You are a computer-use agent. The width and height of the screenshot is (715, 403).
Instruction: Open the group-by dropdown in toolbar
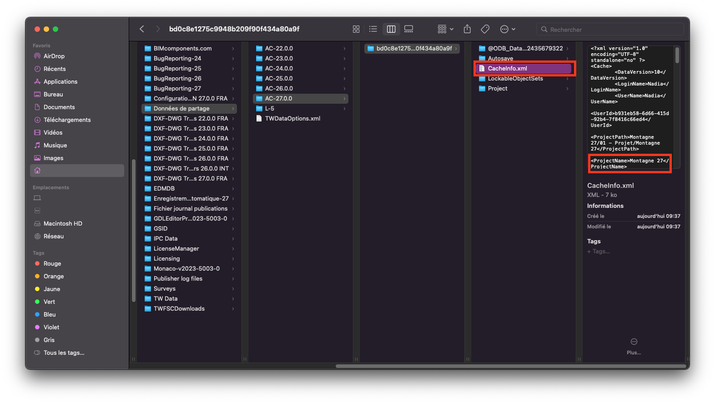pyautogui.click(x=445, y=29)
